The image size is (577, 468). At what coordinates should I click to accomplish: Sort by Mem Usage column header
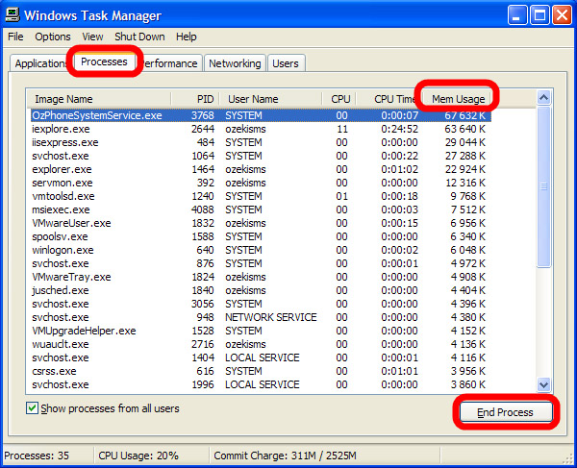point(458,99)
